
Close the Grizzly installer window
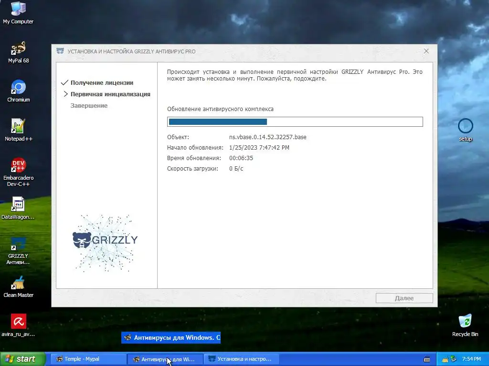426,51
